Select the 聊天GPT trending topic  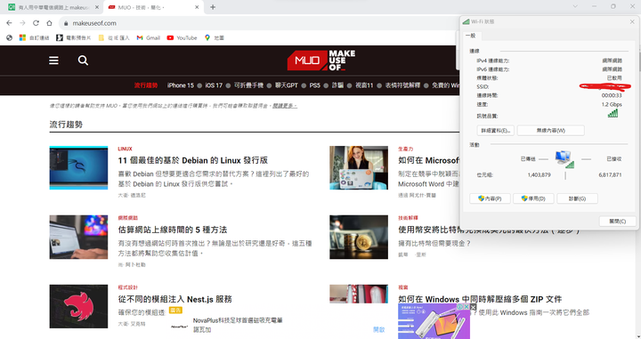tap(286, 85)
